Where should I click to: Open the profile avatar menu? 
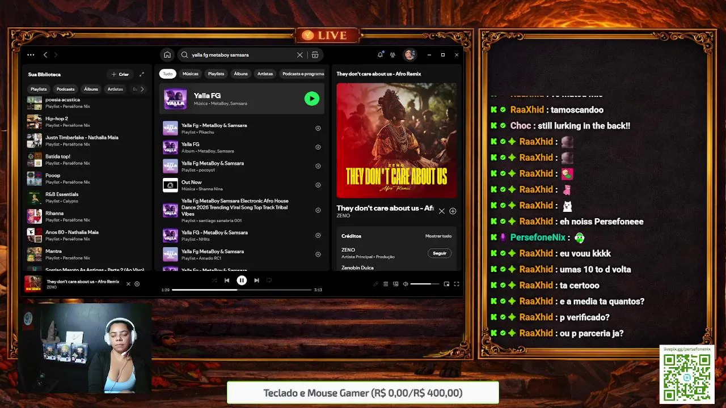409,55
